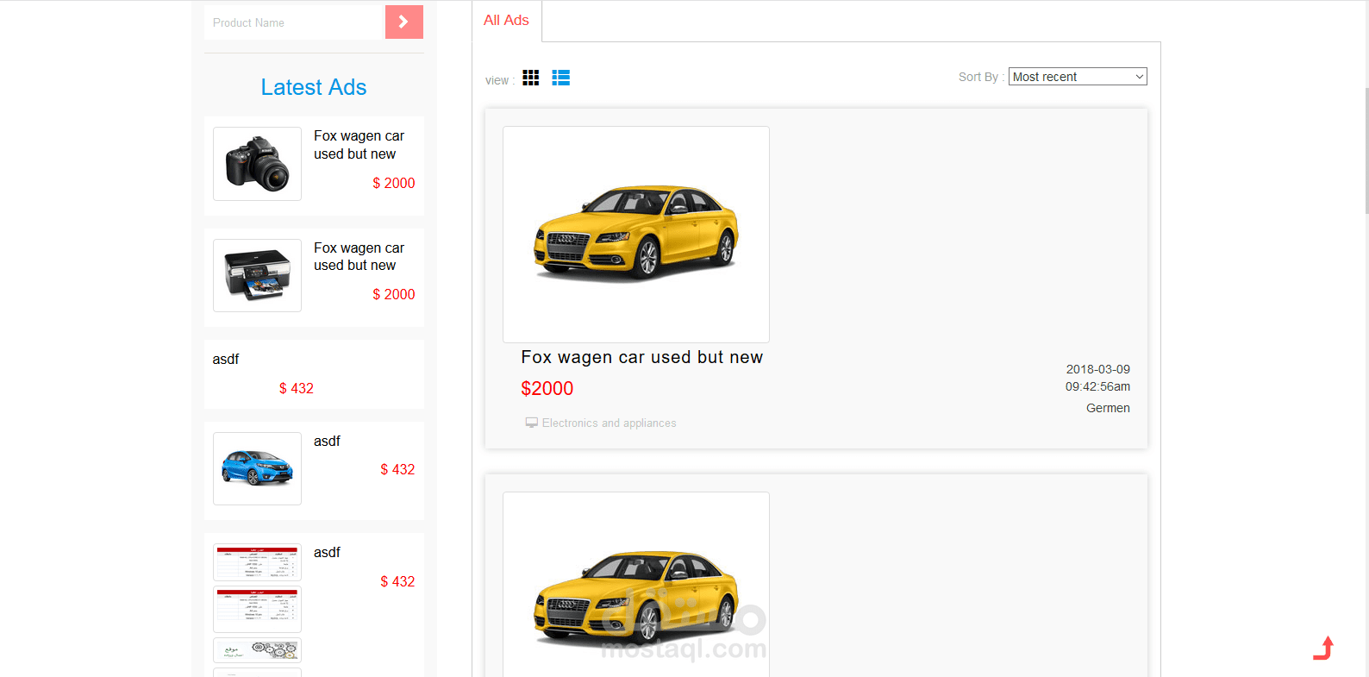This screenshot has height=677, width=1369.
Task: Open the camera thumbnail in Latest Ads
Action: coord(257,164)
